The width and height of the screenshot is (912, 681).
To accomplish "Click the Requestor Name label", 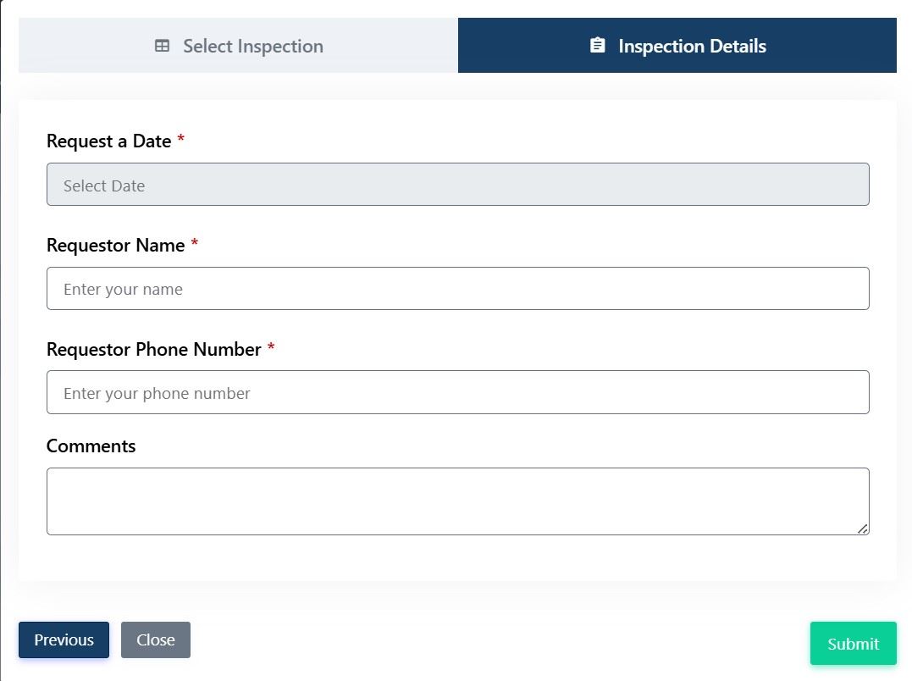I will coord(115,246).
